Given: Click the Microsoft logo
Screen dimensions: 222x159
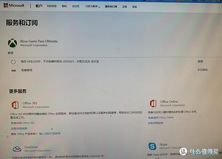Looking at the screenshot, I should pos(14,5).
